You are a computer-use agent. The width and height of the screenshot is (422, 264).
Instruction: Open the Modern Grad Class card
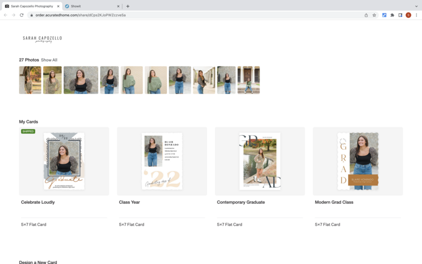[x=358, y=161]
